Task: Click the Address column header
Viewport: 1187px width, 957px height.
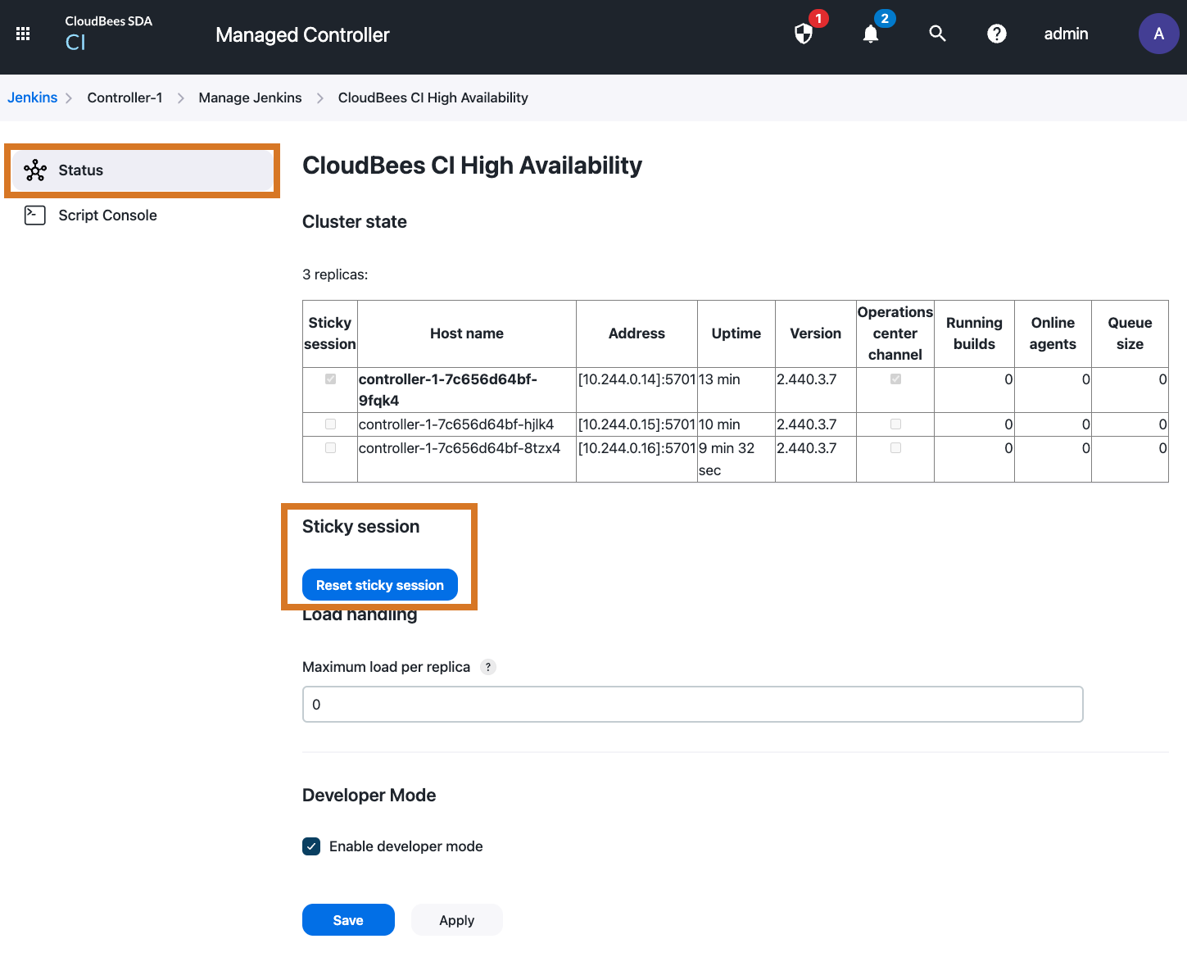Action: (x=637, y=333)
